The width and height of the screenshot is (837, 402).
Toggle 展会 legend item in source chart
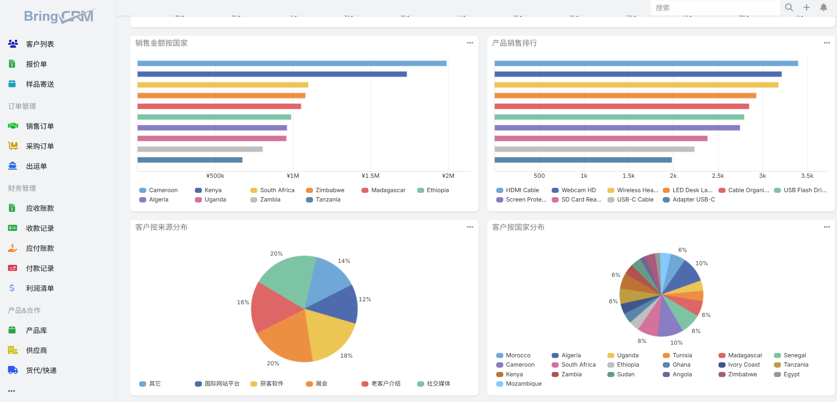(x=317, y=384)
